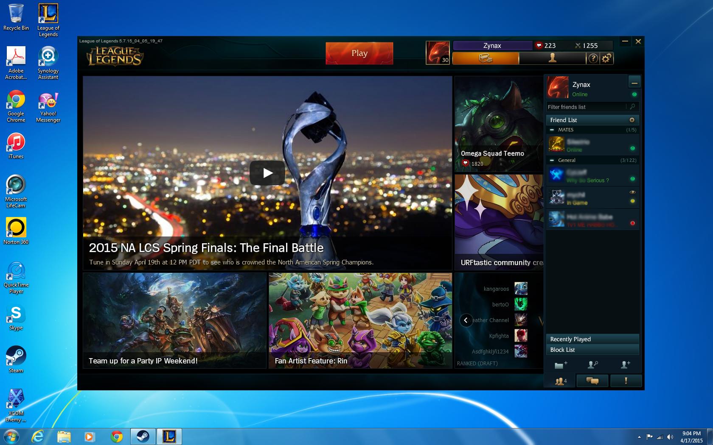Screen dimensions: 713x445
Task: Click the add friend icon
Action: tap(626, 364)
